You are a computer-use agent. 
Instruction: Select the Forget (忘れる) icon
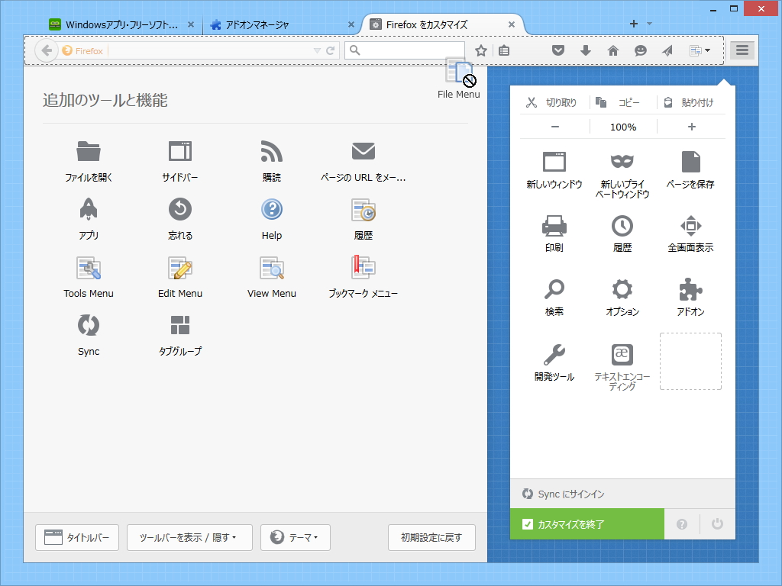click(x=180, y=209)
